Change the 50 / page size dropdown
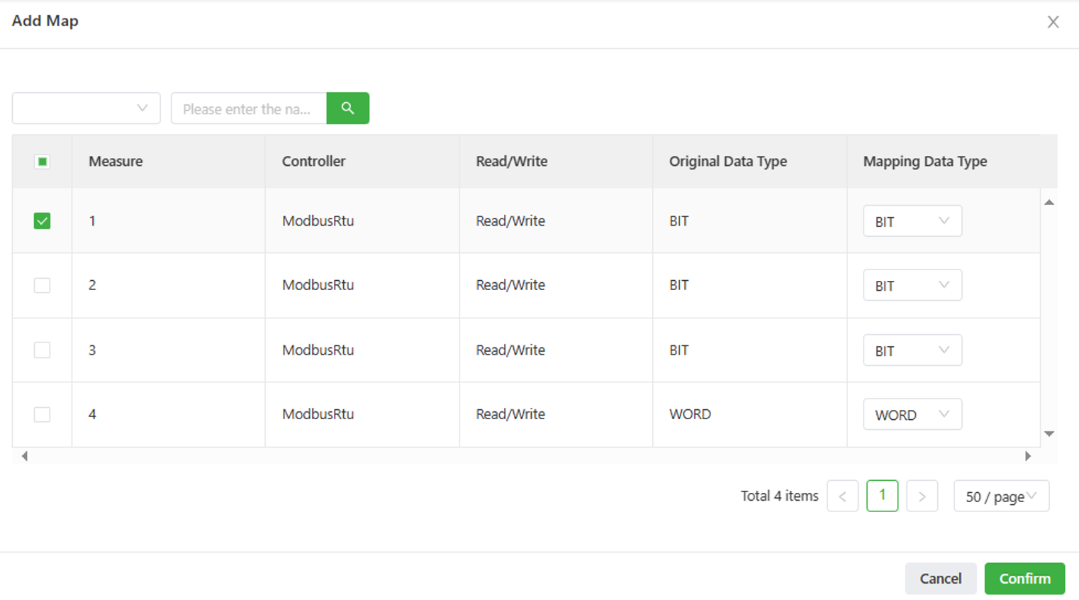Screen dimensions: 1079x600 (x=1000, y=496)
